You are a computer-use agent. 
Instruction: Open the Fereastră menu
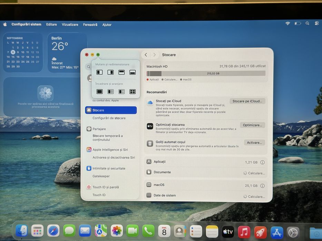click(90, 25)
